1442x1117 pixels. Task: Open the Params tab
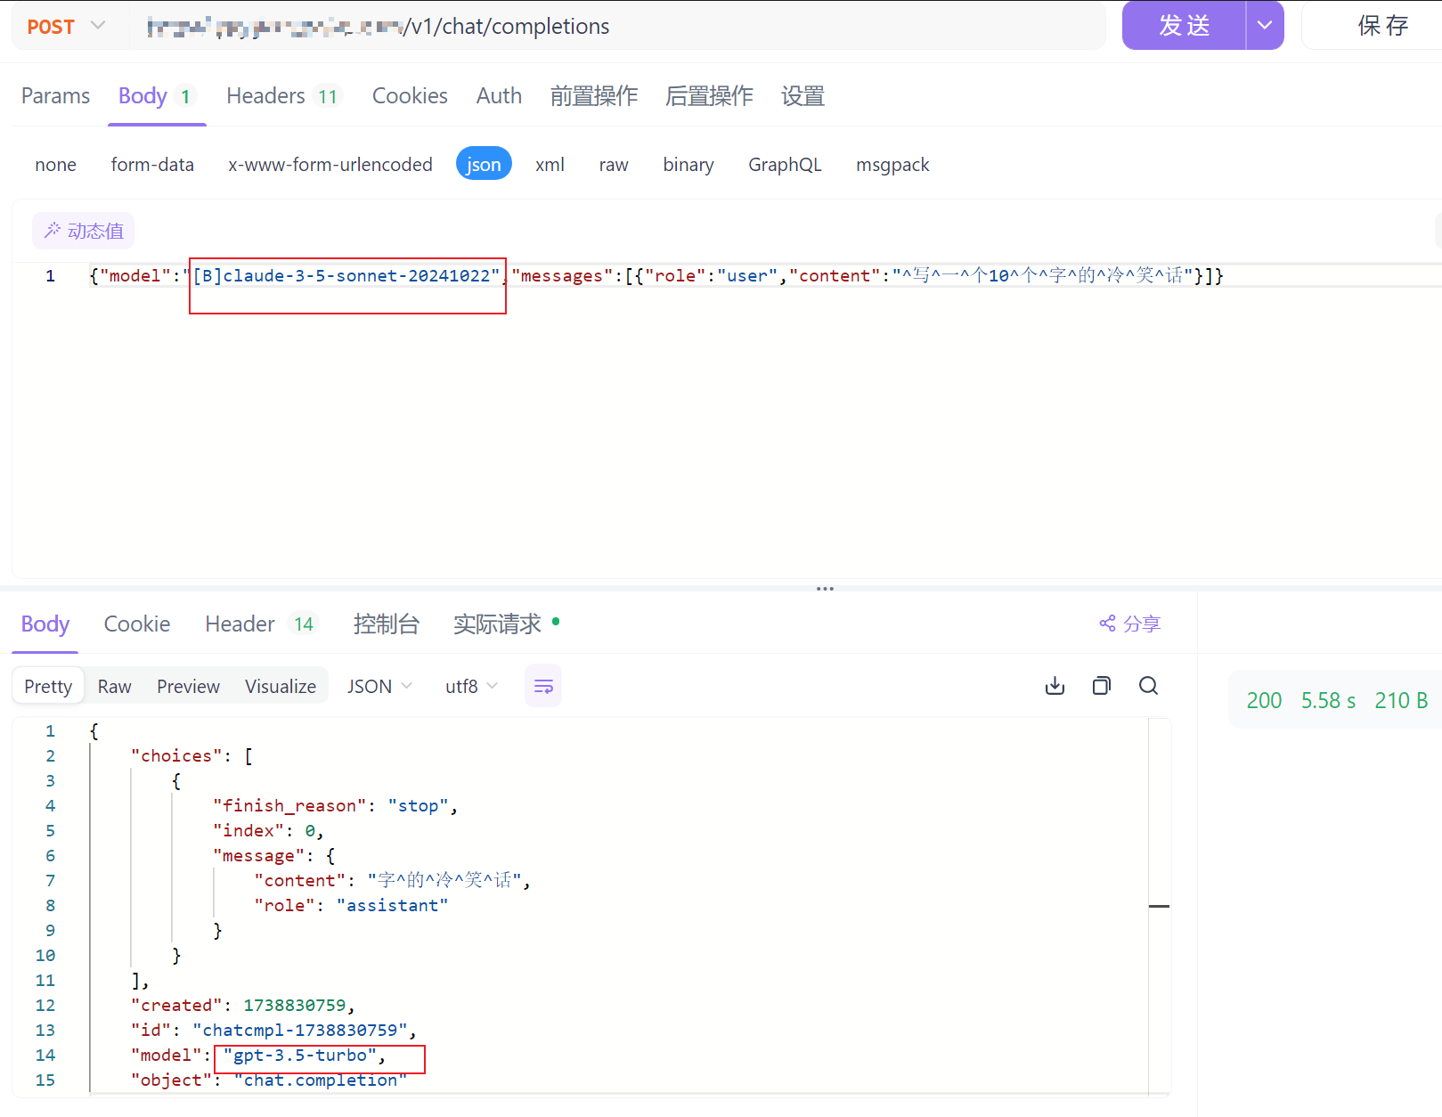tap(55, 95)
